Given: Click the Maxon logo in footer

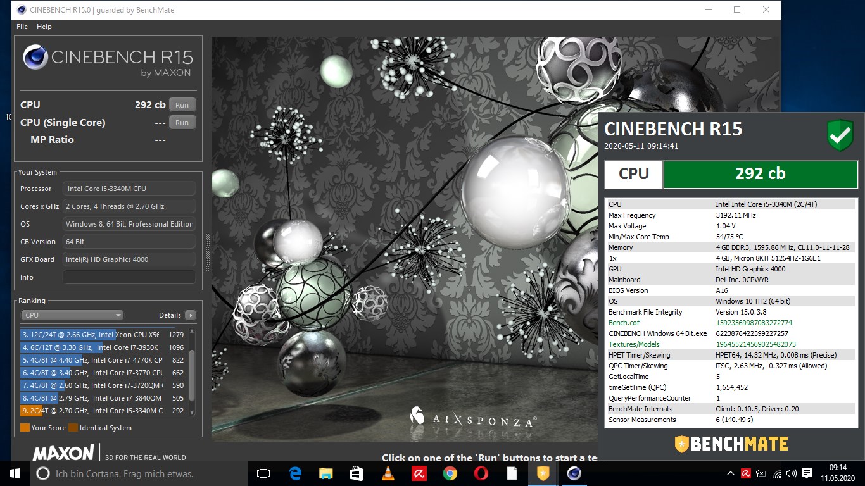Looking at the screenshot, I should [x=63, y=453].
